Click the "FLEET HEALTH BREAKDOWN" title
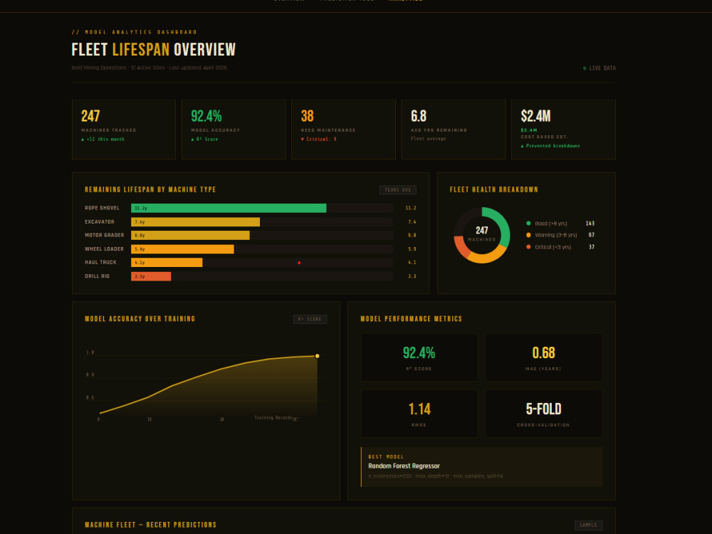This screenshot has width=712, height=534. [493, 190]
